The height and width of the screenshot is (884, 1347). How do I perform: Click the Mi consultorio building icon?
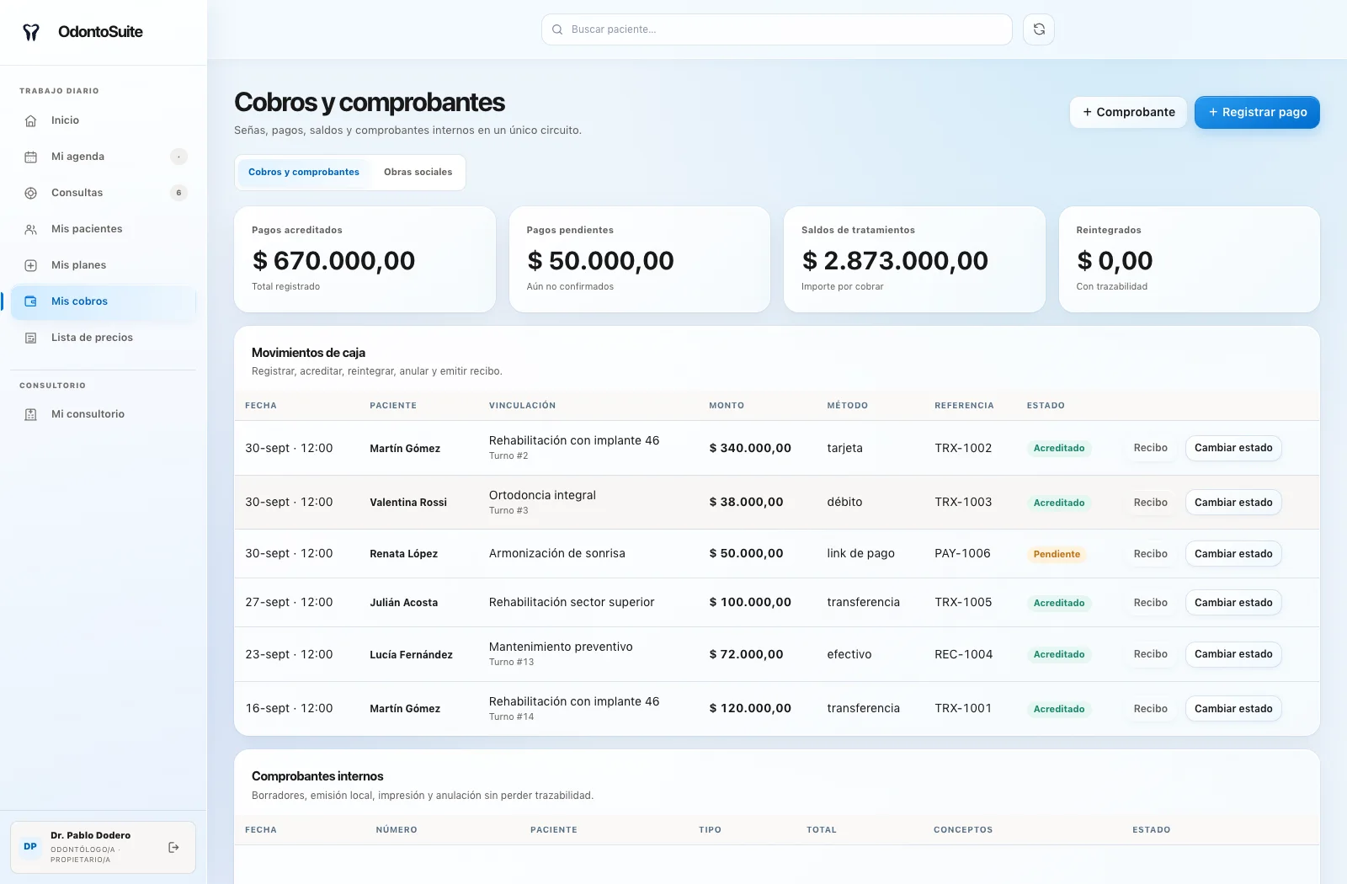[31, 414]
